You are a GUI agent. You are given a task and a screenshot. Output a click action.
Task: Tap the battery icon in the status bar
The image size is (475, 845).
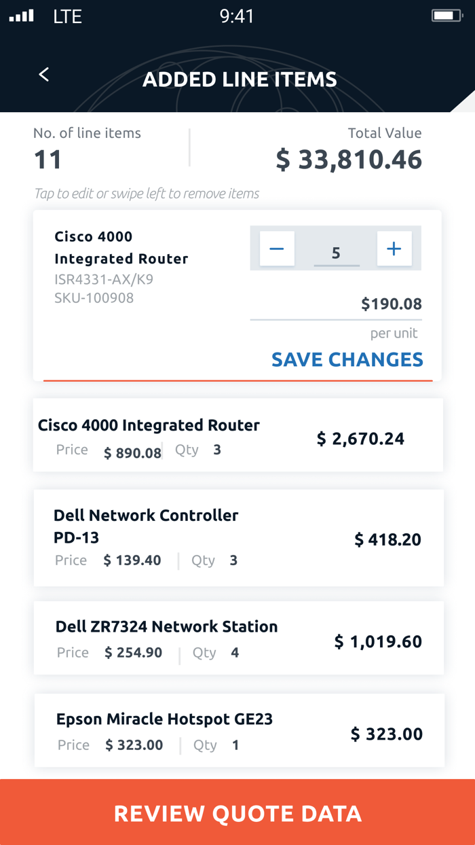pyautogui.click(x=446, y=16)
